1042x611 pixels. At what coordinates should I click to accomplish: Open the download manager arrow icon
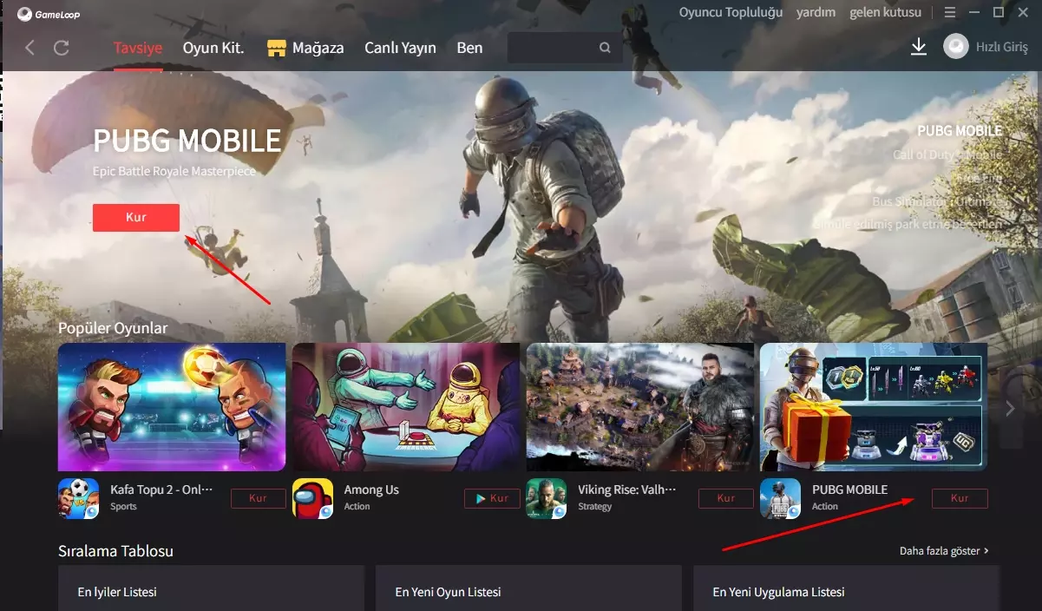pos(919,48)
